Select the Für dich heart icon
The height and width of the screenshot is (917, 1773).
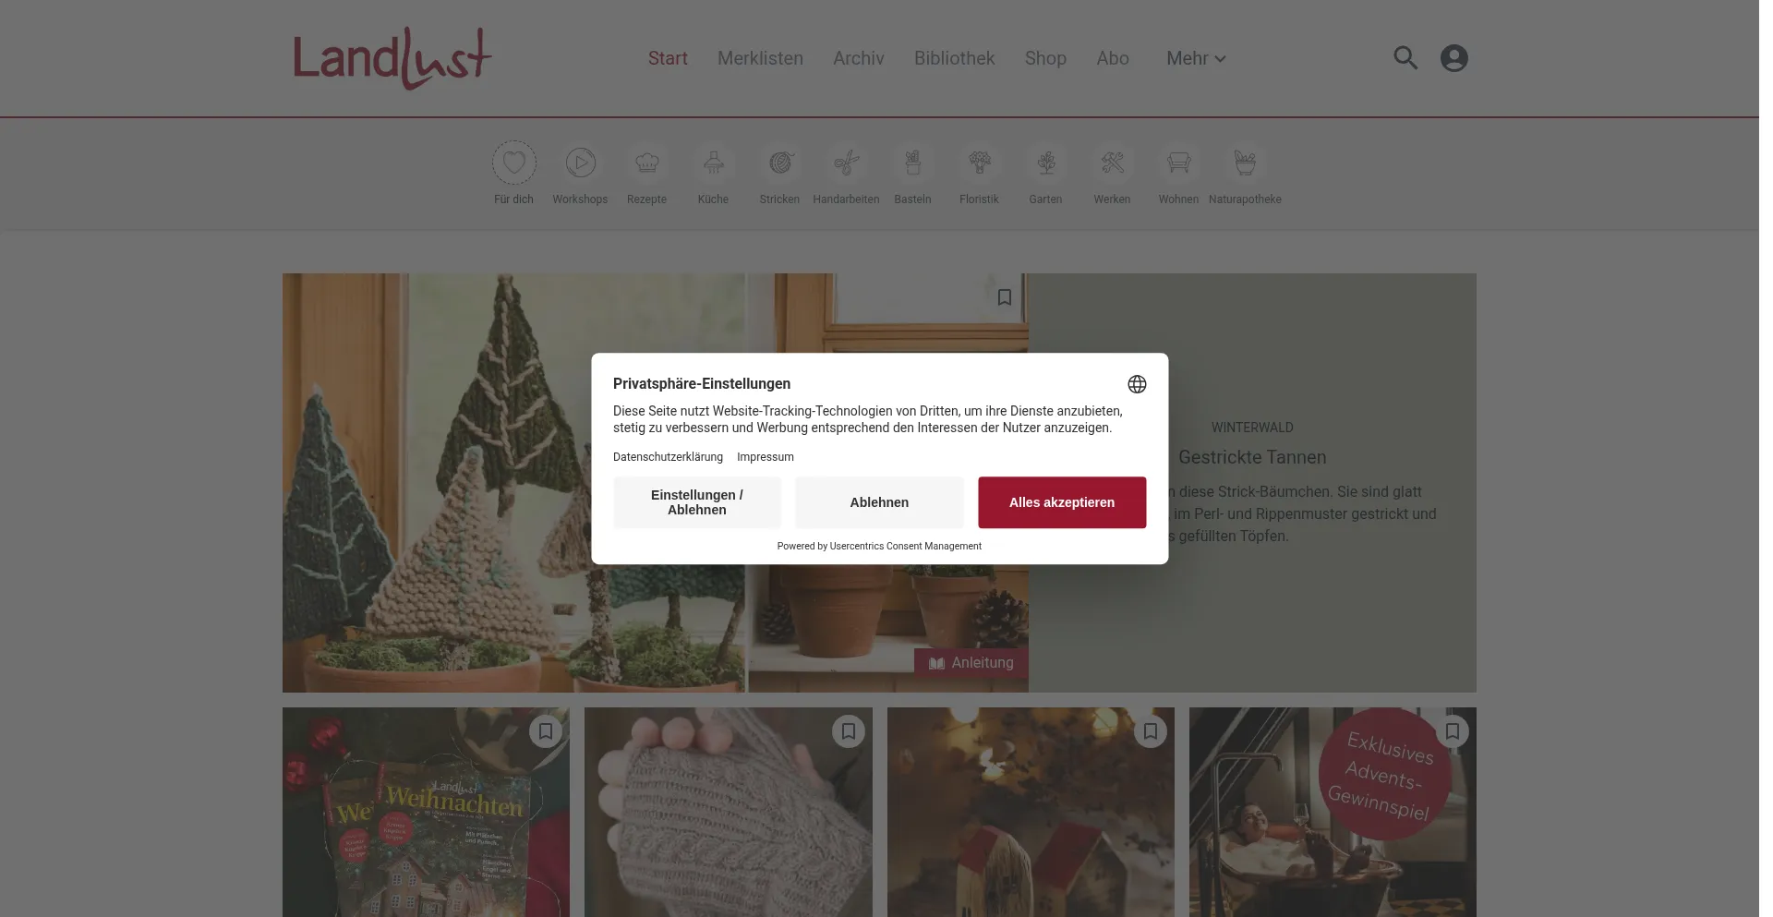pos(513,163)
